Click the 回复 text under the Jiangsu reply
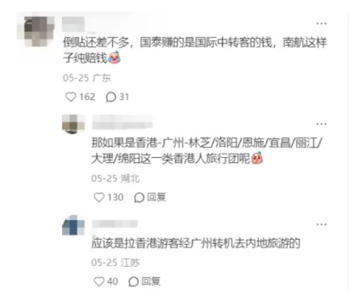This screenshot has height=290, width=353. pos(151,281)
